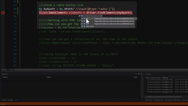188x106 pixels.
Task: Click the object icon of the second element
Action: [84, 21]
